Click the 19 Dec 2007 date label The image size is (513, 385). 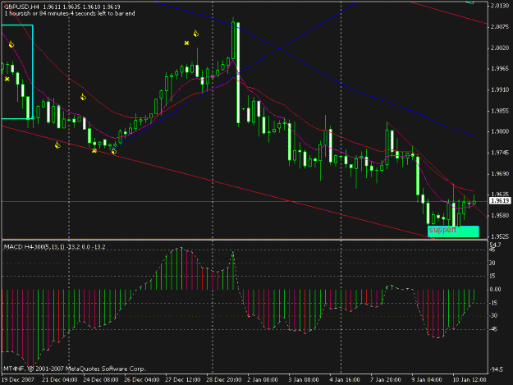pyautogui.click(x=18, y=380)
